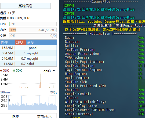The image size is (145, 118).
Task: Click the 可用/大小 column header
Action: pos(44,116)
